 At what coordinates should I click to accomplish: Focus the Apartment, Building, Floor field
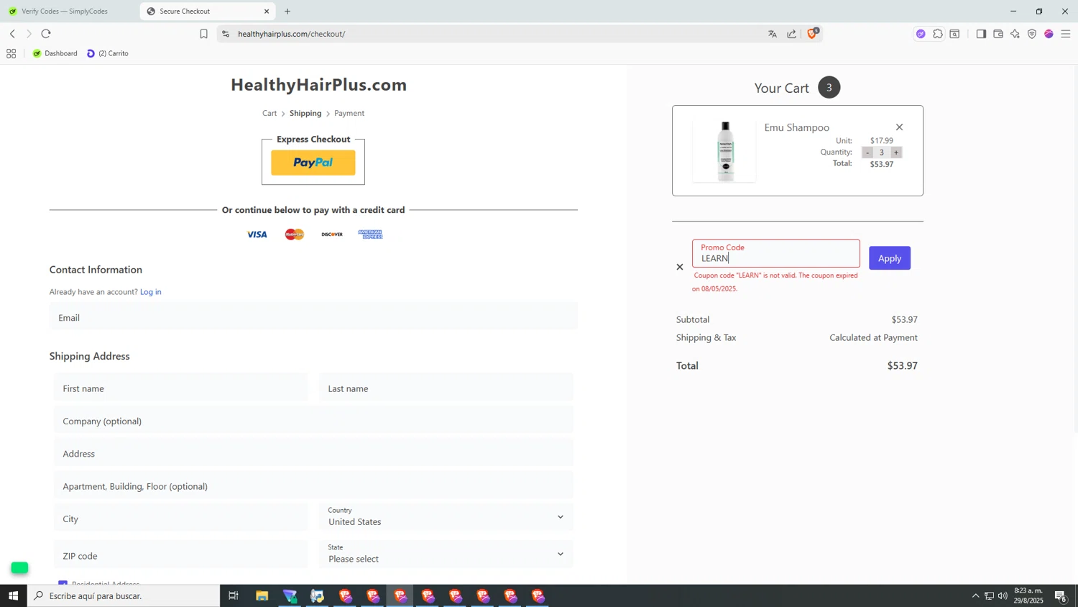point(313,486)
